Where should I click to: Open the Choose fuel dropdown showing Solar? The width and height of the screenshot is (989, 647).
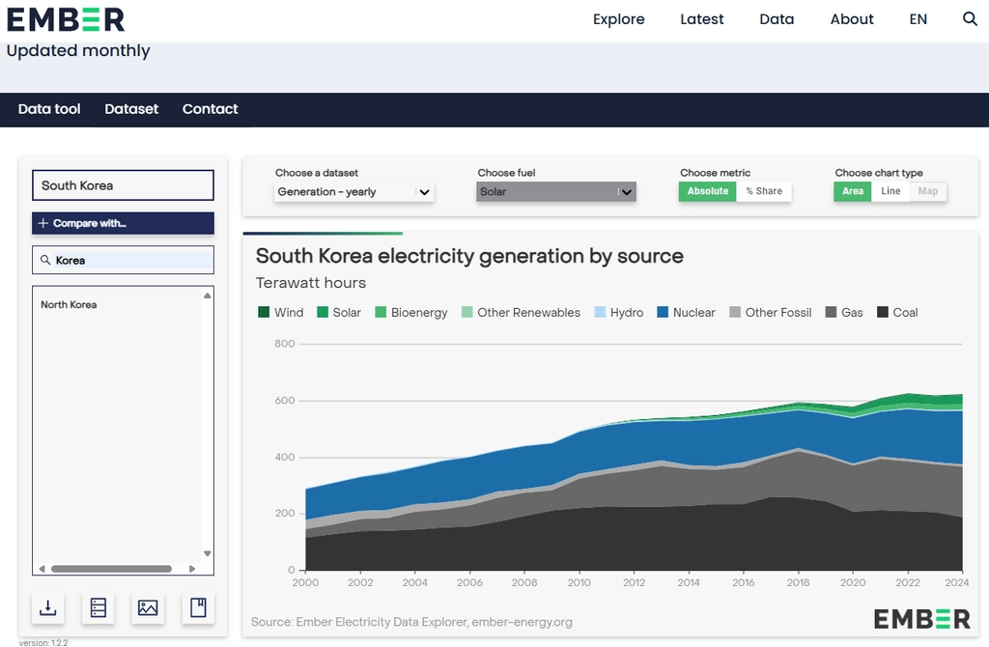coord(555,192)
